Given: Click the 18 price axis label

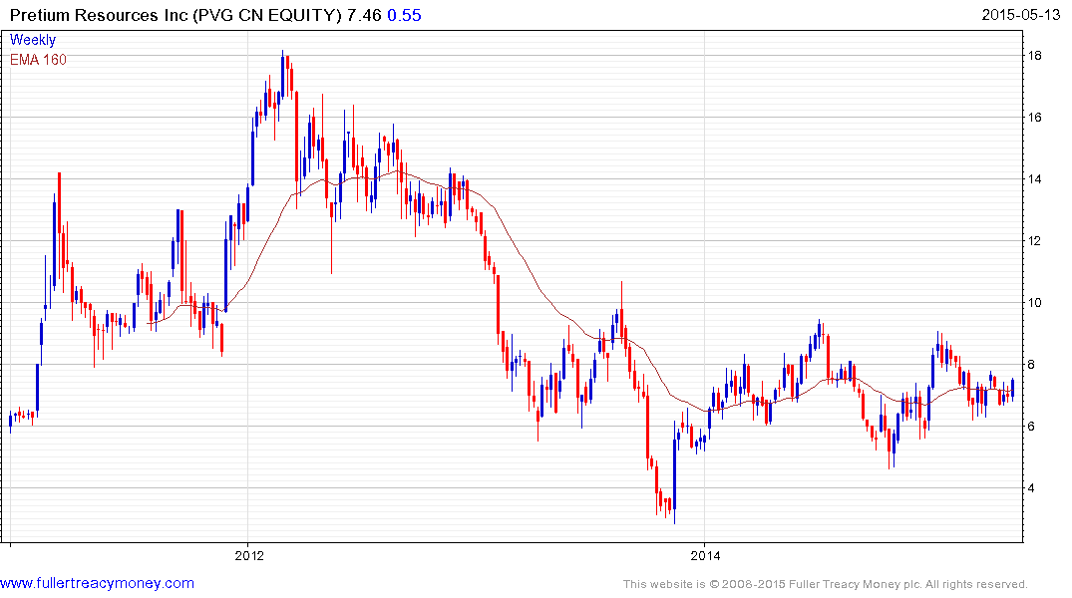Looking at the screenshot, I should pos(1034,56).
